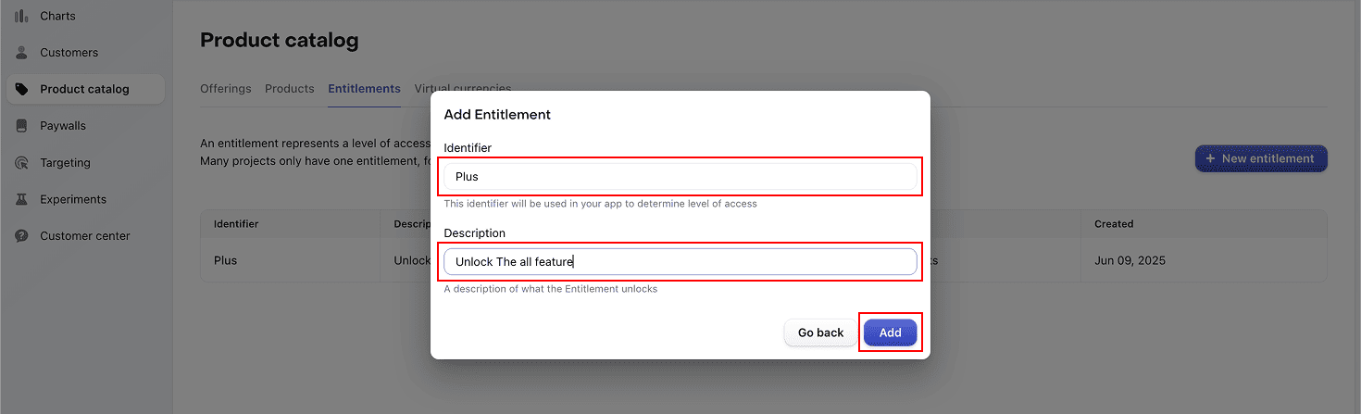Open the Experiments sidebar section
This screenshot has width=1361, height=414.
tap(73, 199)
